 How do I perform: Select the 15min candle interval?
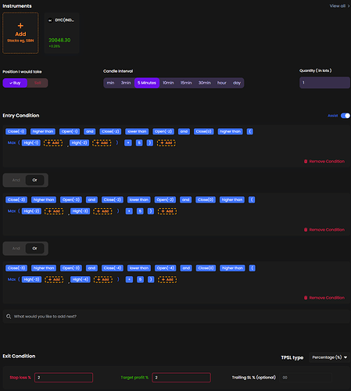click(186, 83)
